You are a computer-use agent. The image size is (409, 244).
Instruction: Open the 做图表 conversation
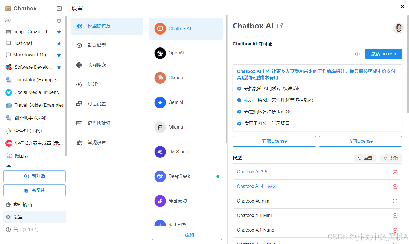pos(34,156)
